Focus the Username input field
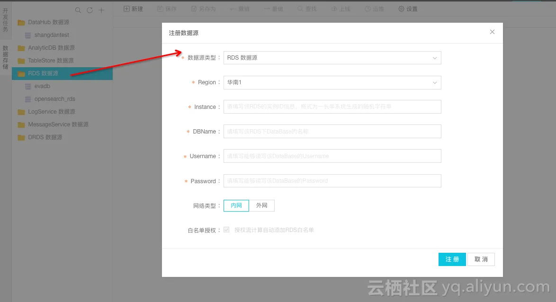Viewport: 556px width, 302px height. pos(332,156)
